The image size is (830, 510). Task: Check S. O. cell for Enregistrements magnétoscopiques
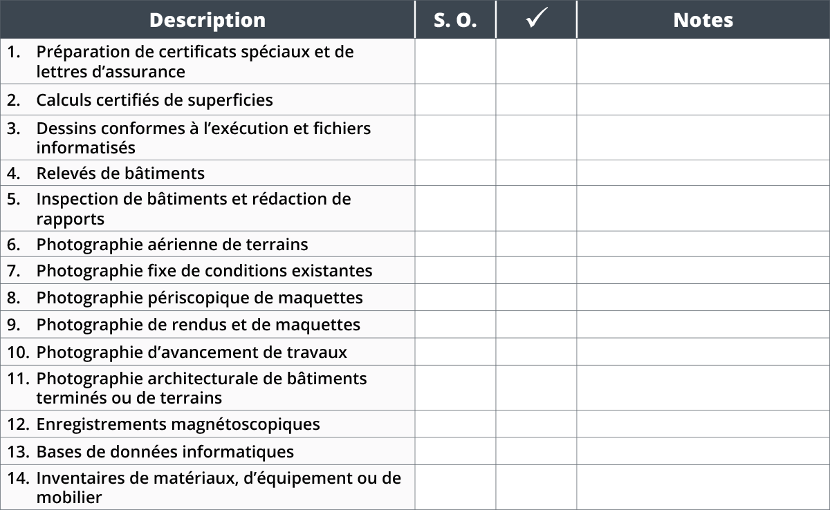pos(455,424)
